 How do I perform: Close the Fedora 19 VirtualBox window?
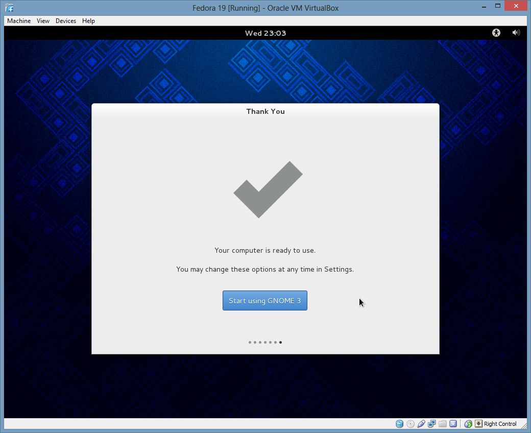pyautogui.click(x=516, y=6)
